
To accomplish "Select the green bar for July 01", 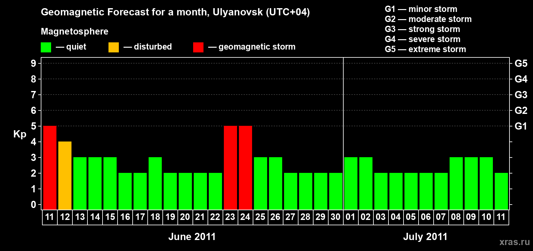I will point(351,184).
